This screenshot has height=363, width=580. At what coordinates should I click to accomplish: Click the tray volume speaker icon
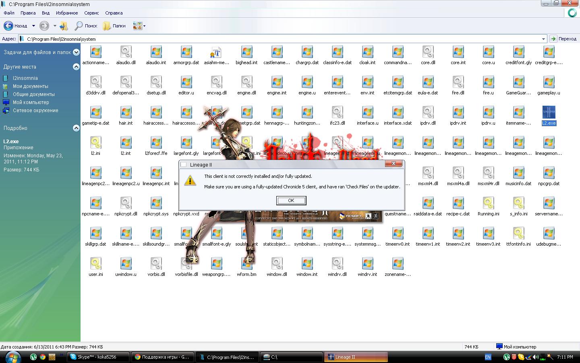pyautogui.click(x=535, y=357)
